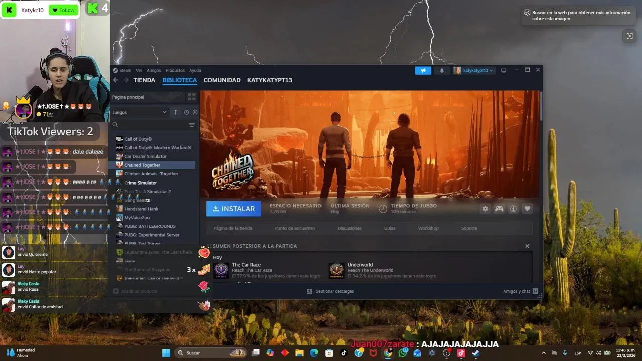642x361 pixels.
Task: Click Añadir un producto
Action: click(x=135, y=291)
